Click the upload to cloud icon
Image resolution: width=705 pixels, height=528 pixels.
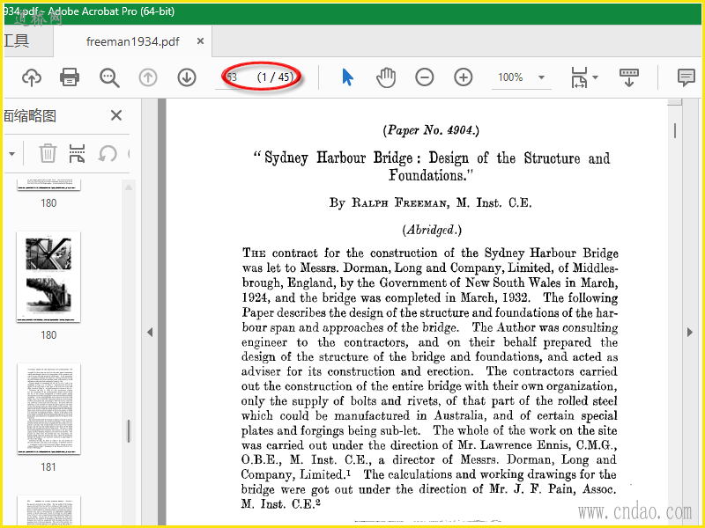(32, 77)
